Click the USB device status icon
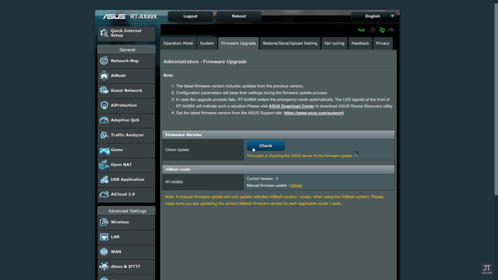The width and height of the screenshot is (498, 280). 391,30
